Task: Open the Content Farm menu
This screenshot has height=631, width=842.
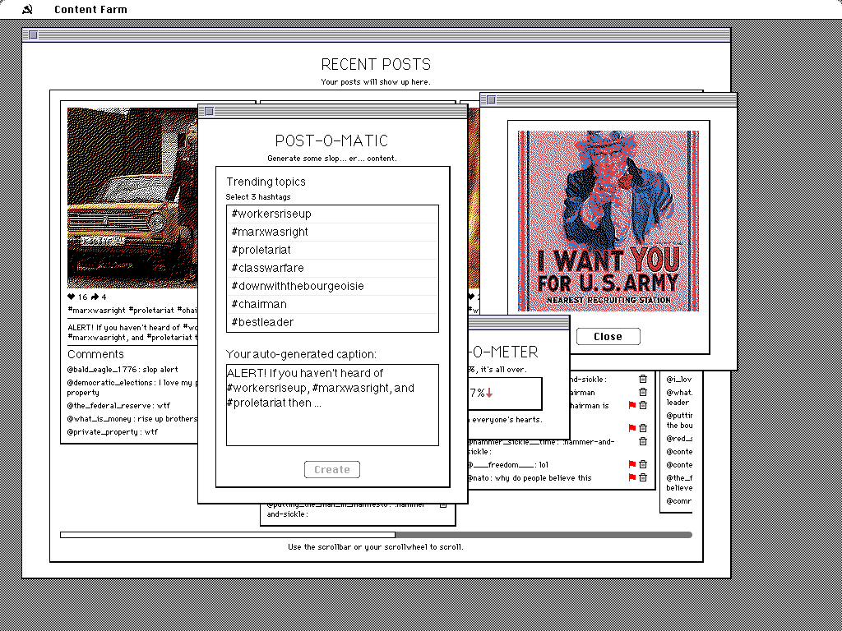Action: click(x=90, y=9)
